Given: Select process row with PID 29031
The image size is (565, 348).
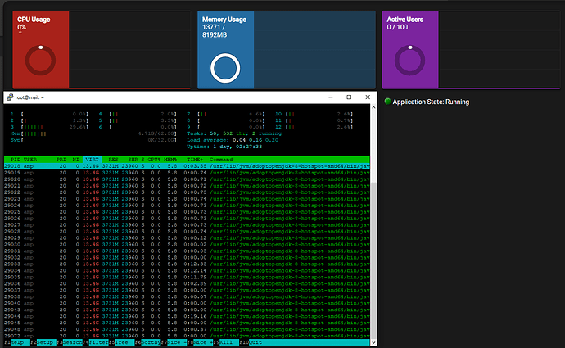Looking at the screenshot, I should coord(187,251).
